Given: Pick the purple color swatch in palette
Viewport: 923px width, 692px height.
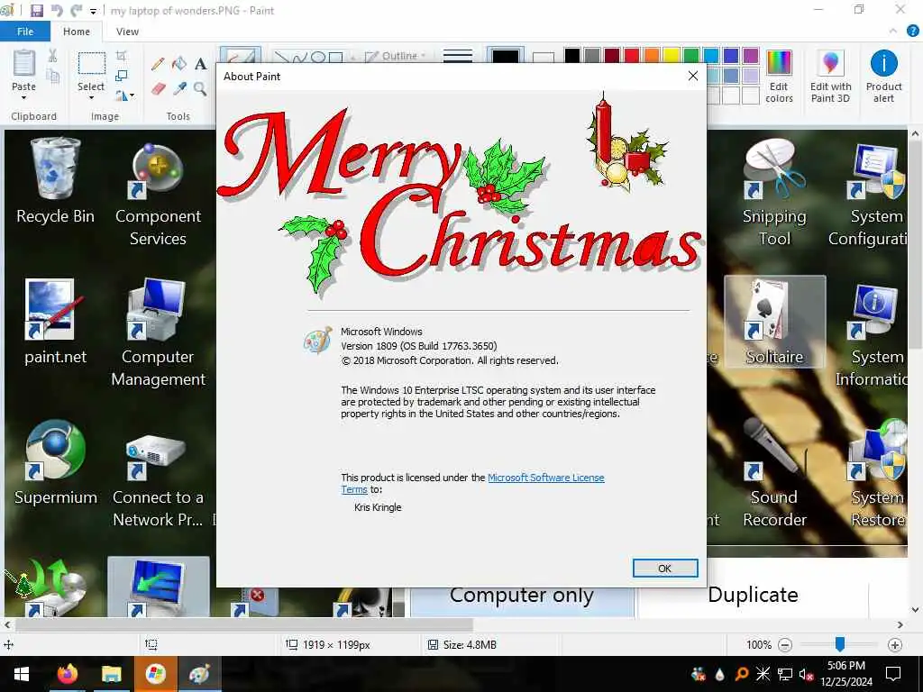Looking at the screenshot, I should point(750,56).
